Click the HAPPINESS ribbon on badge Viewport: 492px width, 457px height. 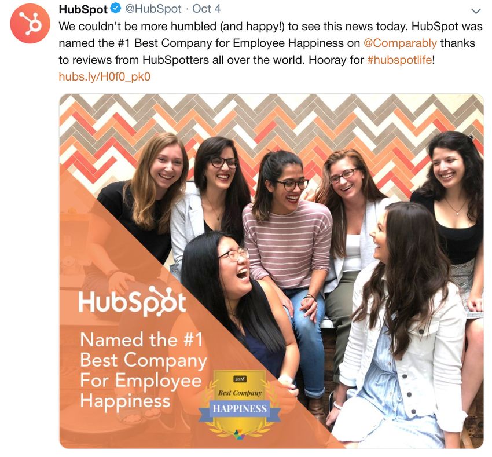240,409
